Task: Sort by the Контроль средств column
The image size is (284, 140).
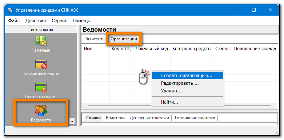Action: (191, 49)
